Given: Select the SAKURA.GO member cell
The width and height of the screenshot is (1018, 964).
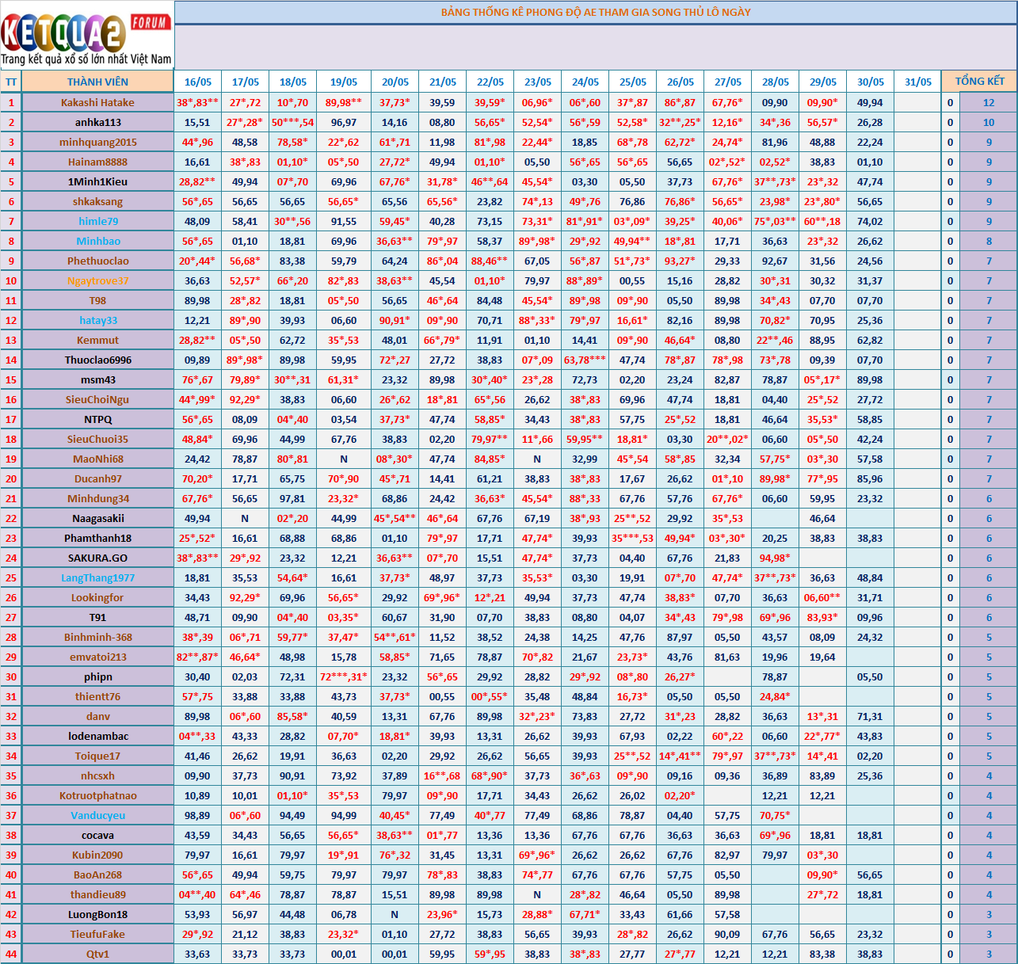Looking at the screenshot, I should (97, 558).
